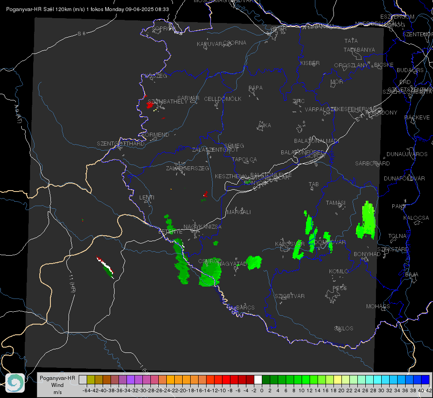Select the DUNAUJVAROS city label
Image resolution: width=433 pixels, height=398 pixels.
click(407, 154)
